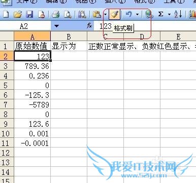Select cell with value 0.001
Viewport: 196px width, 183px height.
(x=32, y=133)
